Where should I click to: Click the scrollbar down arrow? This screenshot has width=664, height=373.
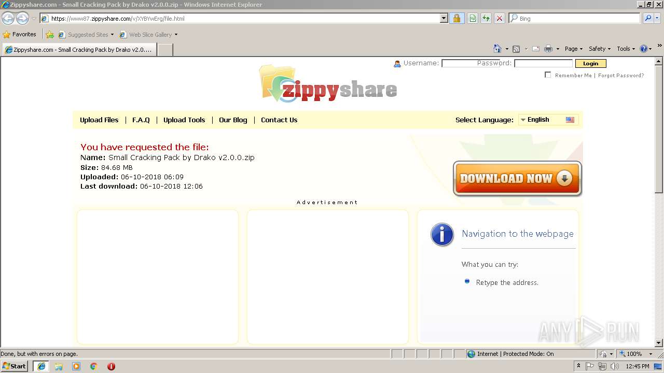[659, 343]
